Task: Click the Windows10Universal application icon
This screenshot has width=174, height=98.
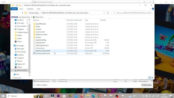Action: tap(34, 53)
